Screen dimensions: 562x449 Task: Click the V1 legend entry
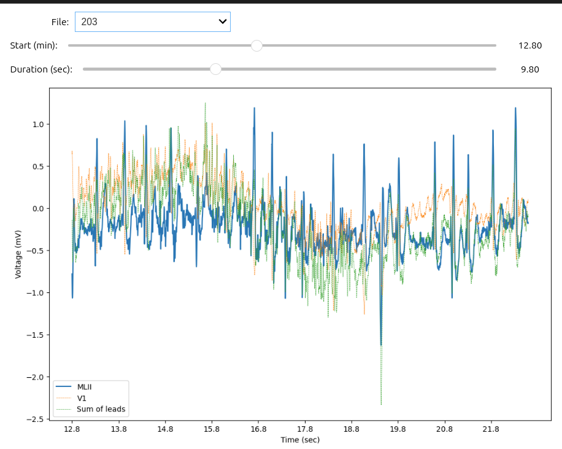[x=82, y=398]
